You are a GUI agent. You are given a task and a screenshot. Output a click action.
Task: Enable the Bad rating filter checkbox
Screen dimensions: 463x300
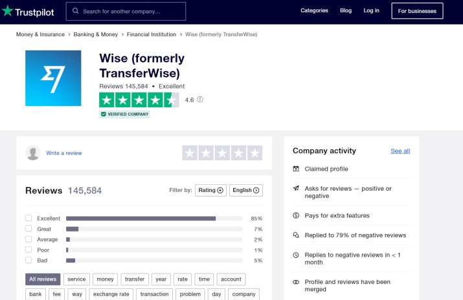[x=28, y=260]
